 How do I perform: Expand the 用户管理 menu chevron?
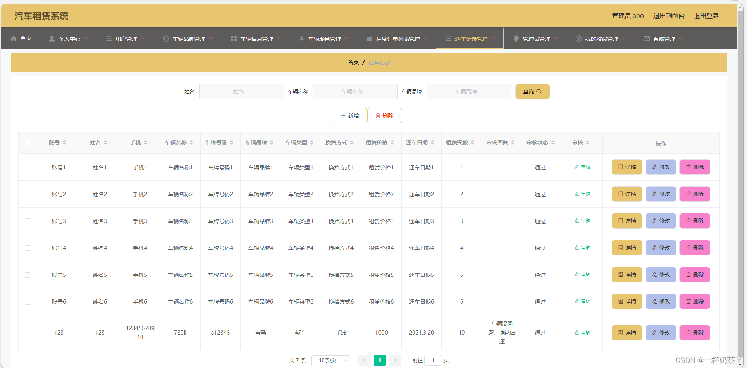tap(143, 38)
